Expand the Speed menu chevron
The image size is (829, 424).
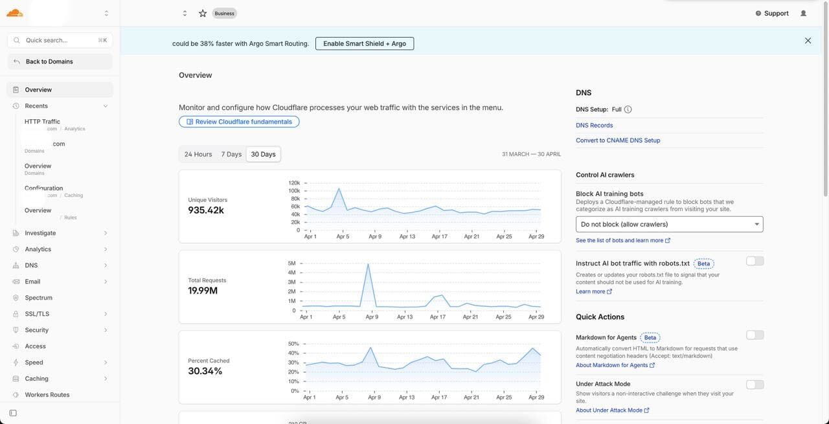point(106,363)
